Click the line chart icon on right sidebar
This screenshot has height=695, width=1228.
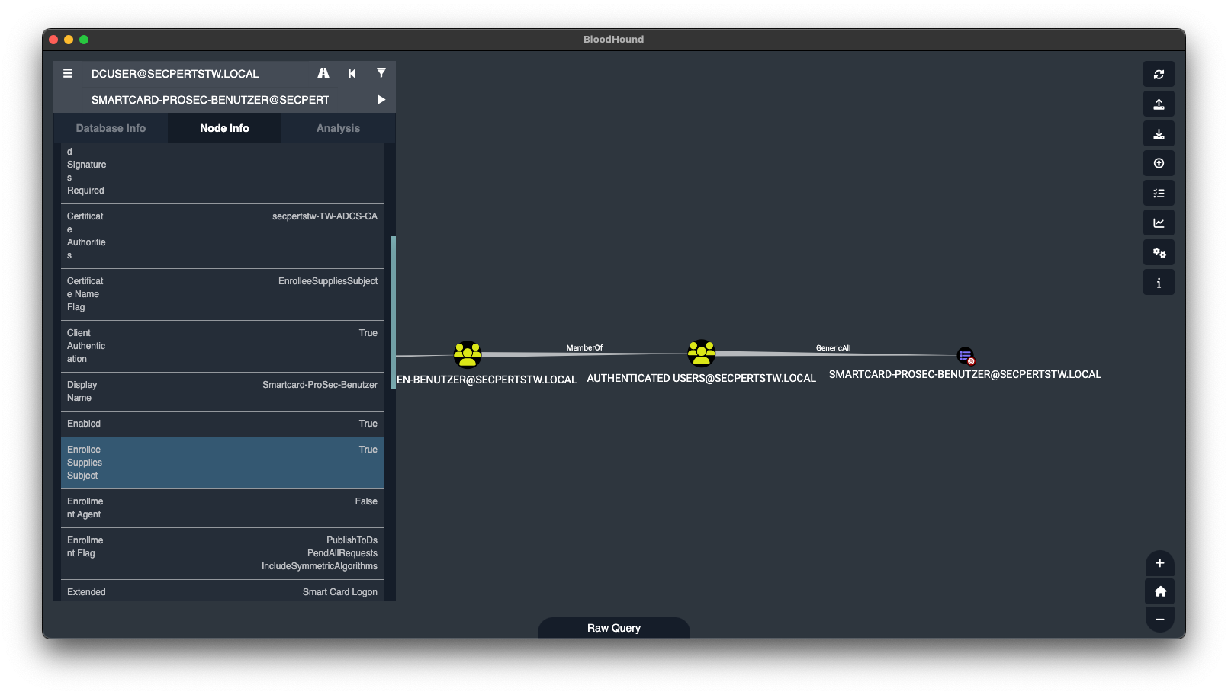[1159, 223]
